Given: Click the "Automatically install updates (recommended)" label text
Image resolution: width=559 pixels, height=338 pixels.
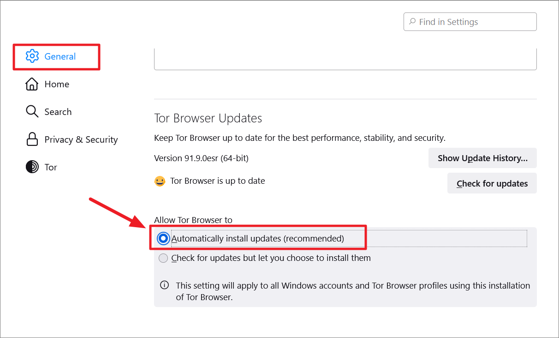Looking at the screenshot, I should click(258, 239).
